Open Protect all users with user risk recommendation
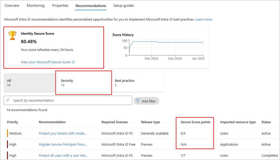Screen dimensions: 280x160 (x=63, y=155)
